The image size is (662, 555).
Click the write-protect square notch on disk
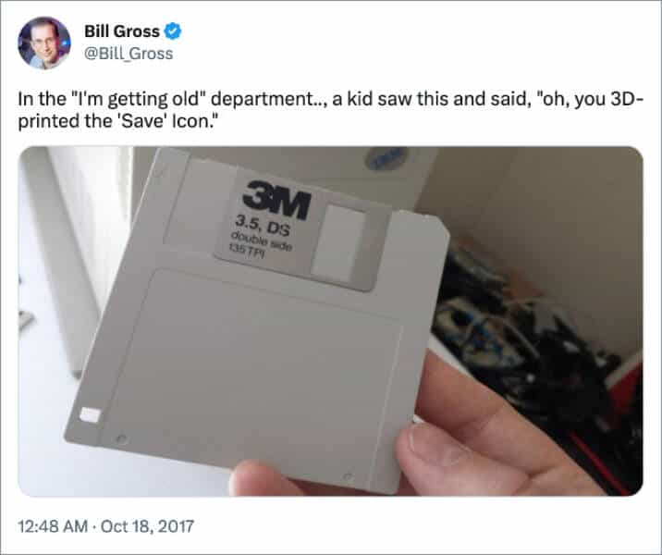pos(90,414)
